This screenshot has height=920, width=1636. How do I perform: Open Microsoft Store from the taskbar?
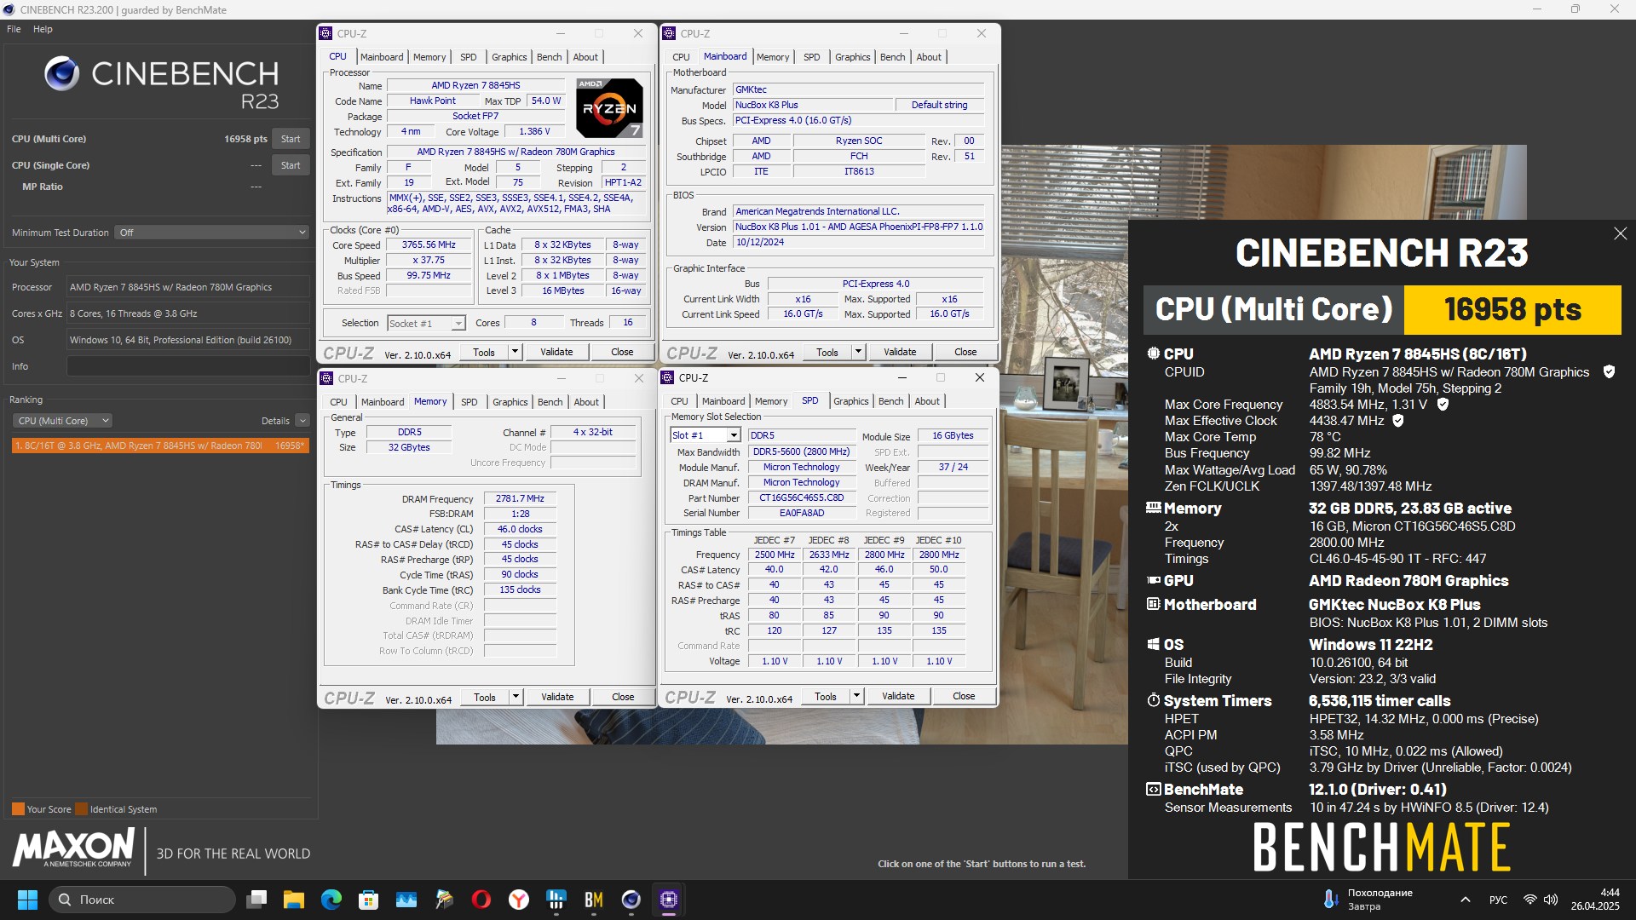(x=369, y=900)
